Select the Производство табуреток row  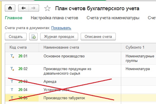[80, 98]
